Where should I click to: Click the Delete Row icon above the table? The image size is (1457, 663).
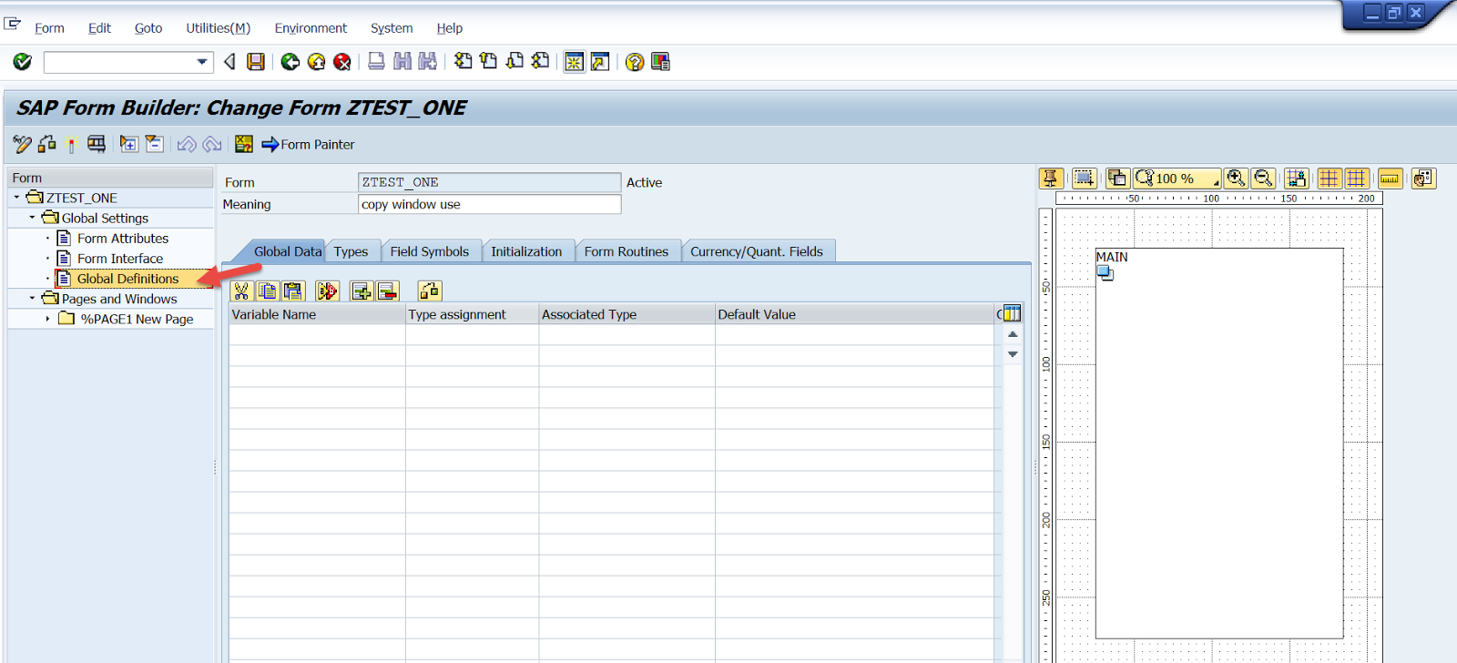coord(388,291)
